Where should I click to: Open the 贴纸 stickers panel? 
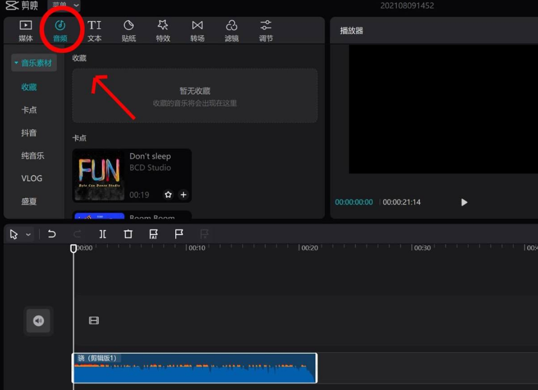click(128, 30)
